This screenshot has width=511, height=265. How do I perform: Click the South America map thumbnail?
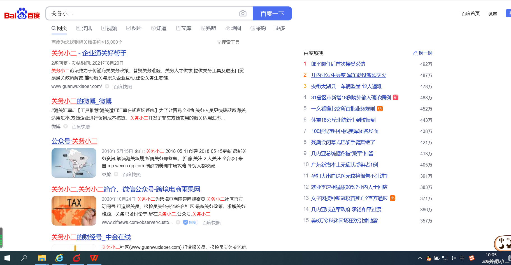[74, 163]
